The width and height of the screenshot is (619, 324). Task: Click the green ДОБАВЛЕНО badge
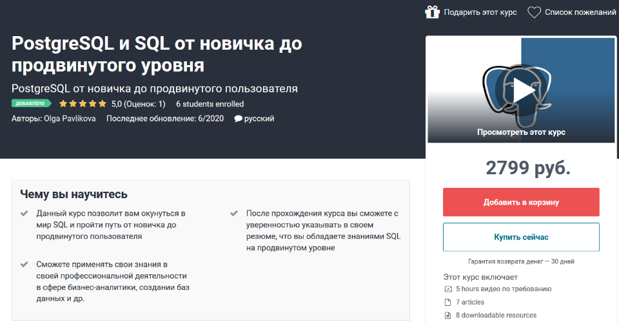tap(31, 103)
